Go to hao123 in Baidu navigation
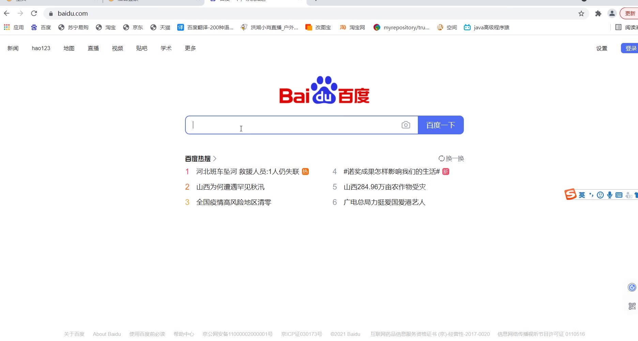The image size is (638, 341). 41,48
